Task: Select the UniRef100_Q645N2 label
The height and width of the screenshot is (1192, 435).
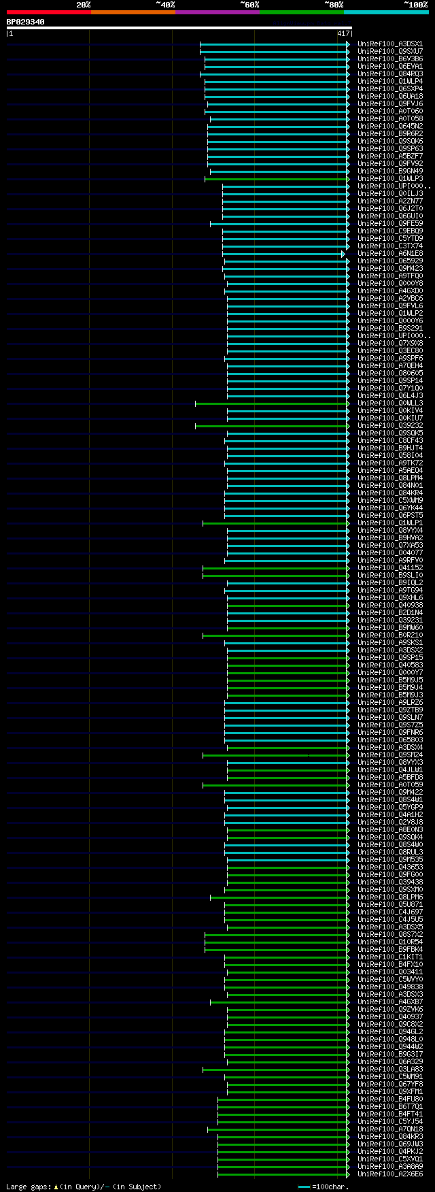Action: (390, 127)
